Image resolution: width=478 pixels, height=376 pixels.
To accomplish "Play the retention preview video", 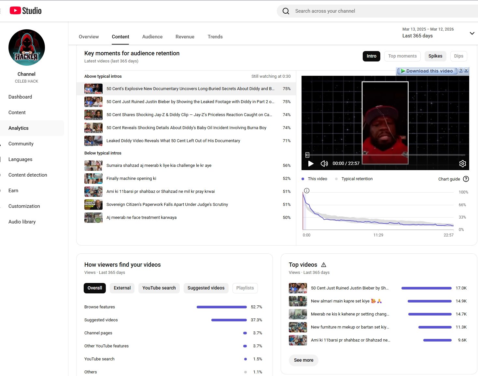I will (x=311, y=164).
